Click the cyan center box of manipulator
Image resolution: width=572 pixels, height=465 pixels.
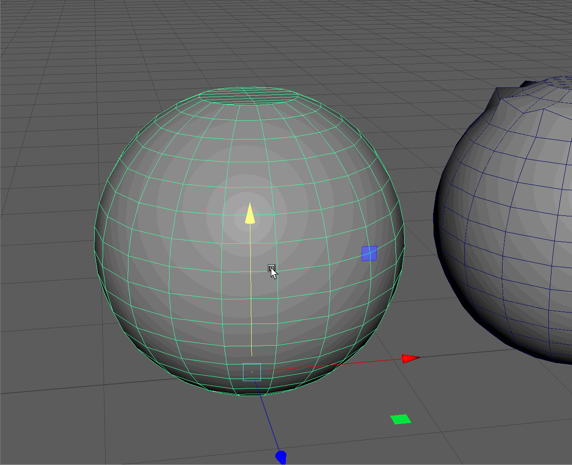[252, 372]
